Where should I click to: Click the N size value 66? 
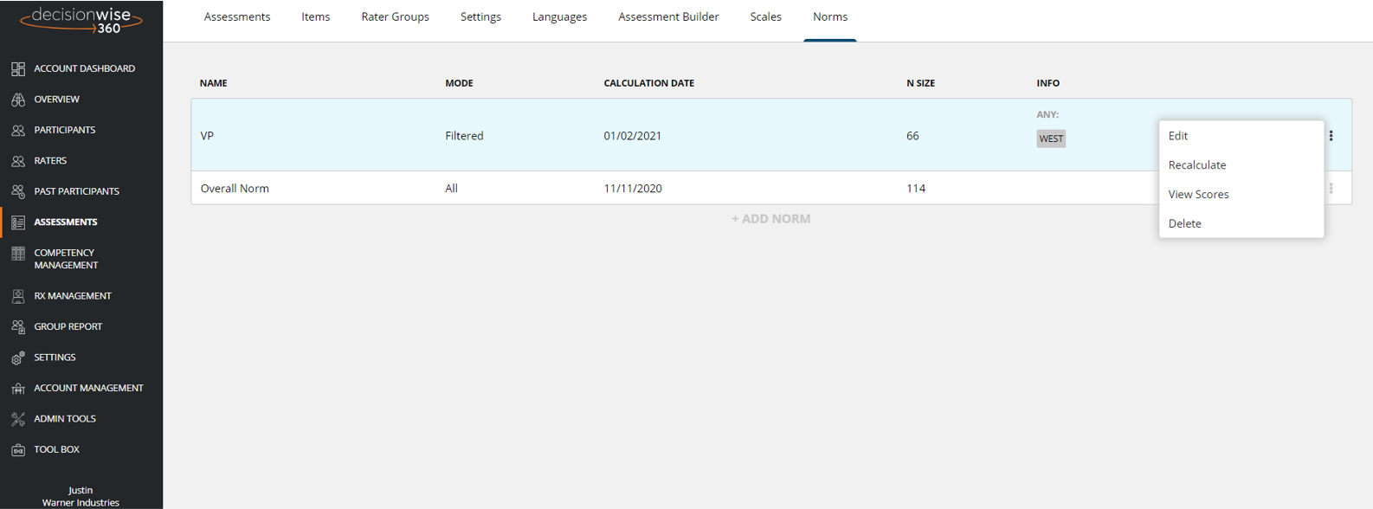click(912, 136)
